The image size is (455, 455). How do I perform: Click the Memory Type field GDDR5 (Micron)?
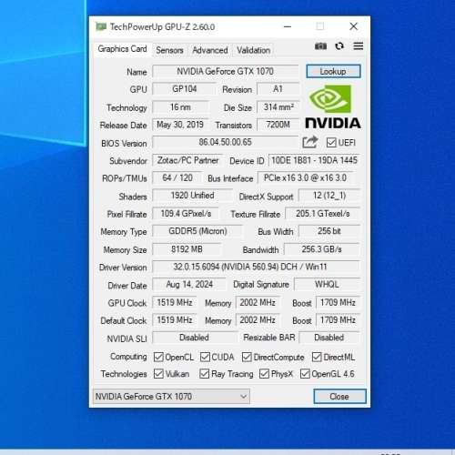(197, 231)
